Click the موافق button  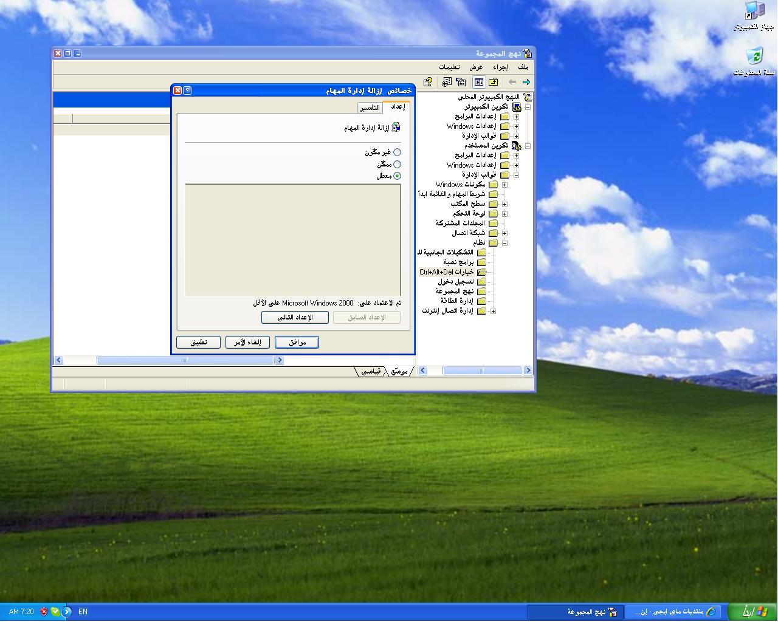tap(297, 343)
